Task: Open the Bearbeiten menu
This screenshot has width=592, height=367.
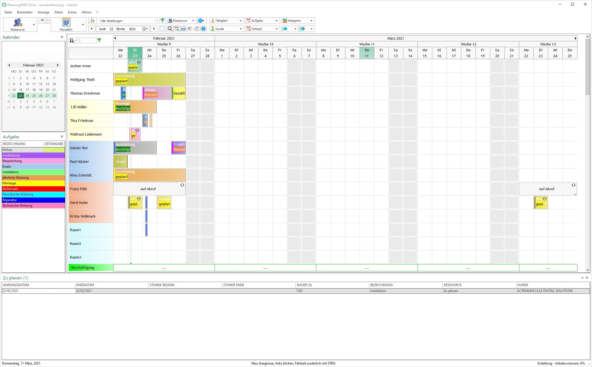Action: click(25, 12)
